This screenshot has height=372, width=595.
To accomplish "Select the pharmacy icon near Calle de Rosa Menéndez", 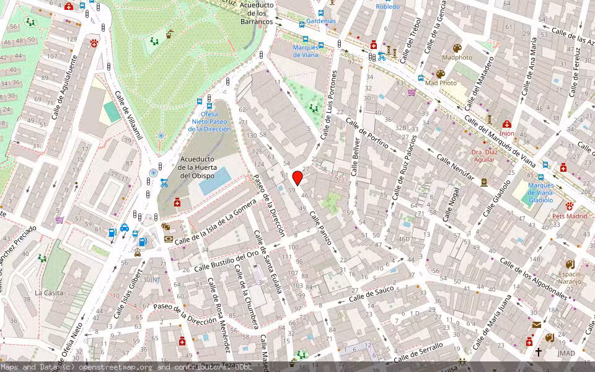I will pos(182,341).
